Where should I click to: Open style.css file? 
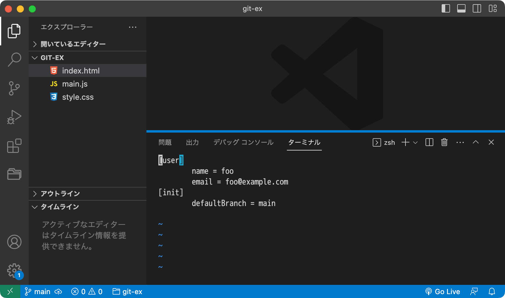click(x=88, y=97)
